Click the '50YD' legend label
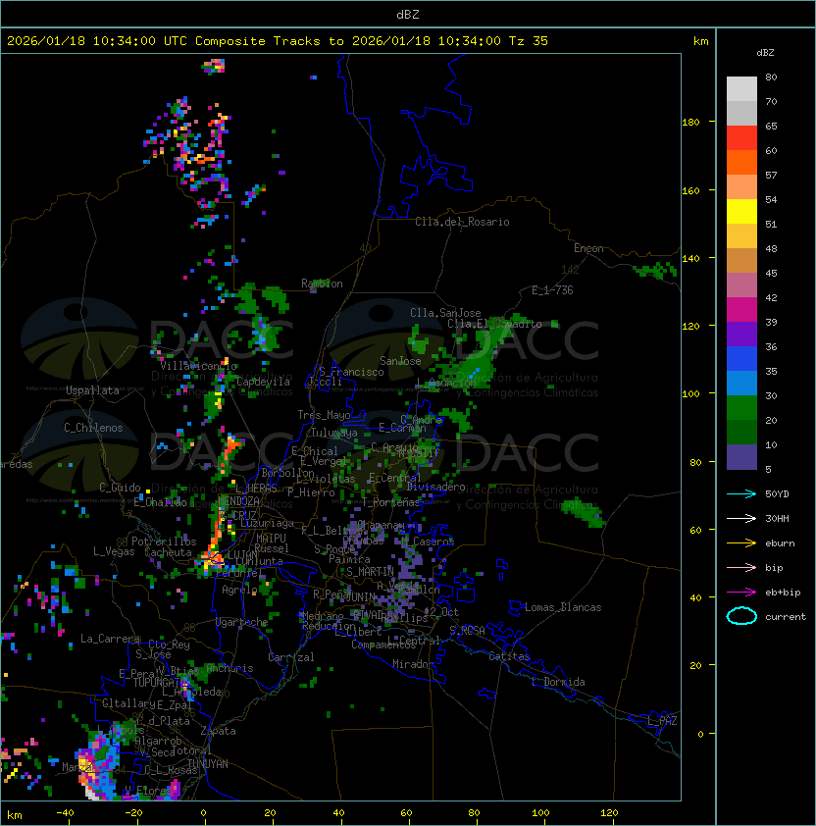Viewport: 816px width, 826px height. pos(777,494)
